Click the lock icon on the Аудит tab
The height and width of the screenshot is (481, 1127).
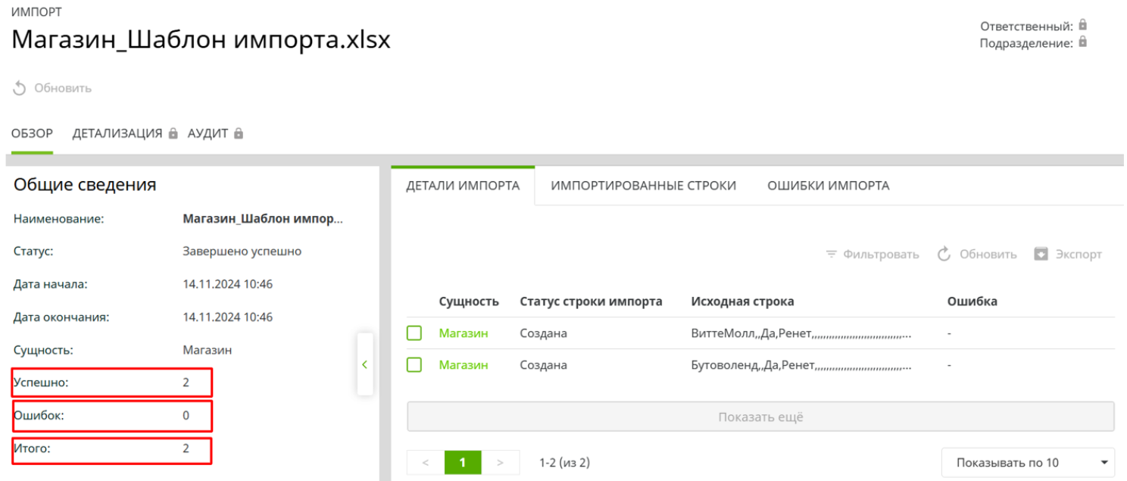tap(239, 134)
